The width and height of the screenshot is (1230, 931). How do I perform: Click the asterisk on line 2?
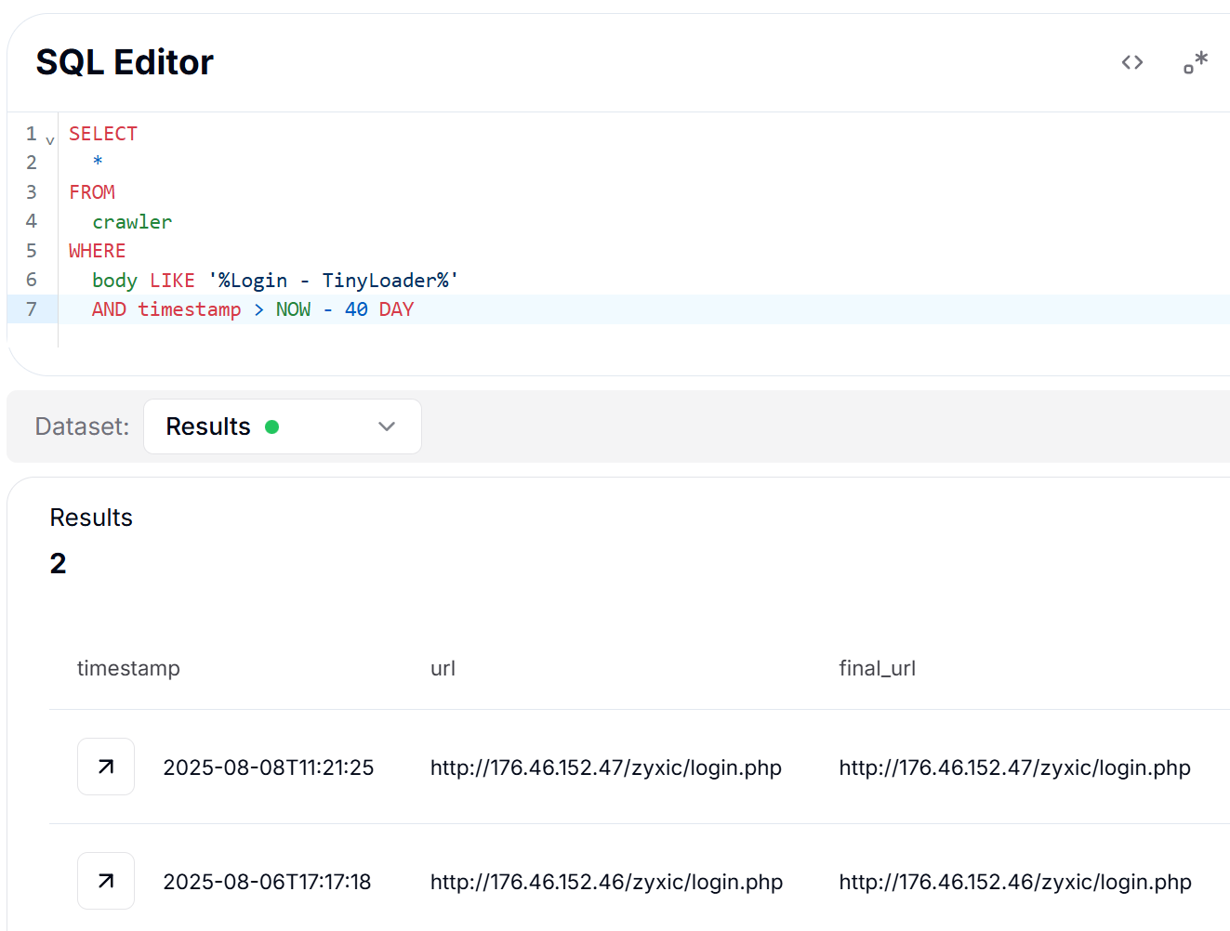point(98,163)
